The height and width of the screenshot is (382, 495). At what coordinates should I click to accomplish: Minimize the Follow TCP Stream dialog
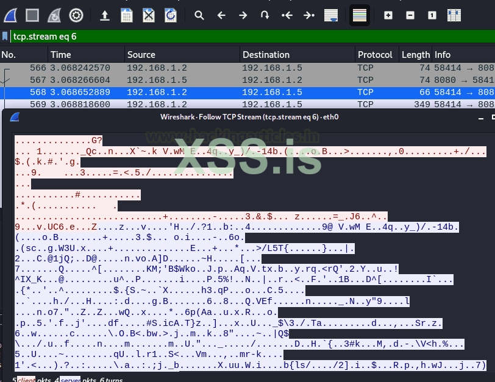pyautogui.click(x=481, y=118)
